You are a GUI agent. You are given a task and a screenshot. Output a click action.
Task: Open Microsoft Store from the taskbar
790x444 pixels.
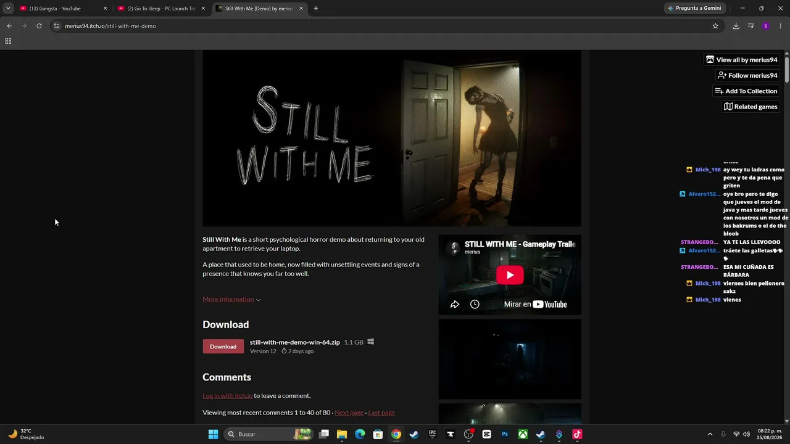point(378,434)
